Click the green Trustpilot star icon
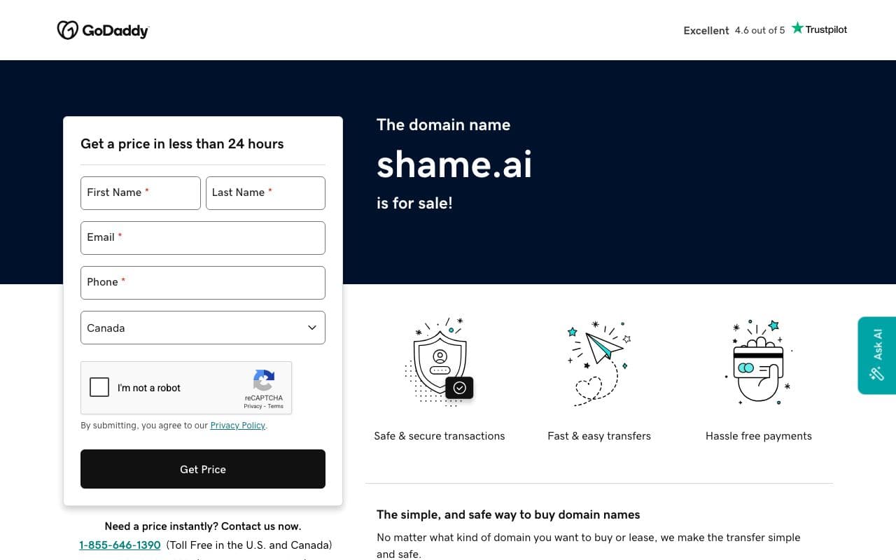Screen dimensions: 896x560 tap(797, 27)
